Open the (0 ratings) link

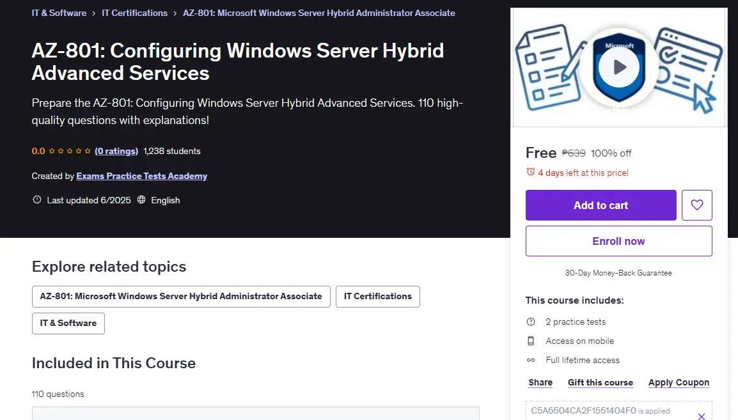pos(116,151)
